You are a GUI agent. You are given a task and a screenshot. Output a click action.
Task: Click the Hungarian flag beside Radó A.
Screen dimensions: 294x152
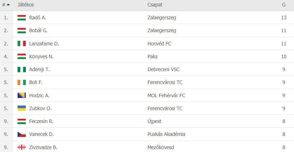point(22,18)
